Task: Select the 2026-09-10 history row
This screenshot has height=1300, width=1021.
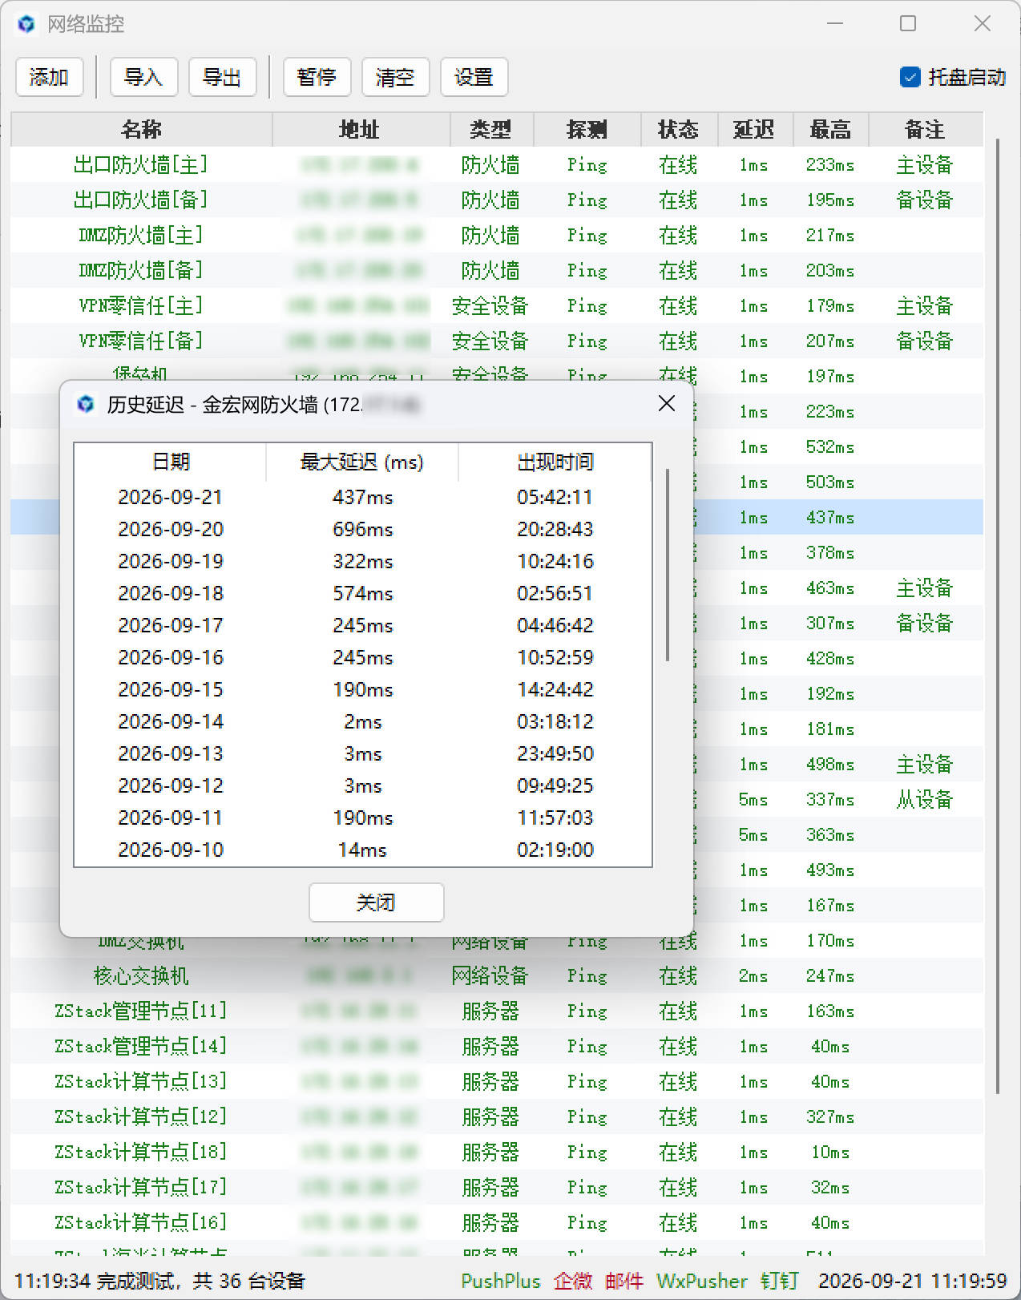Action: point(363,850)
